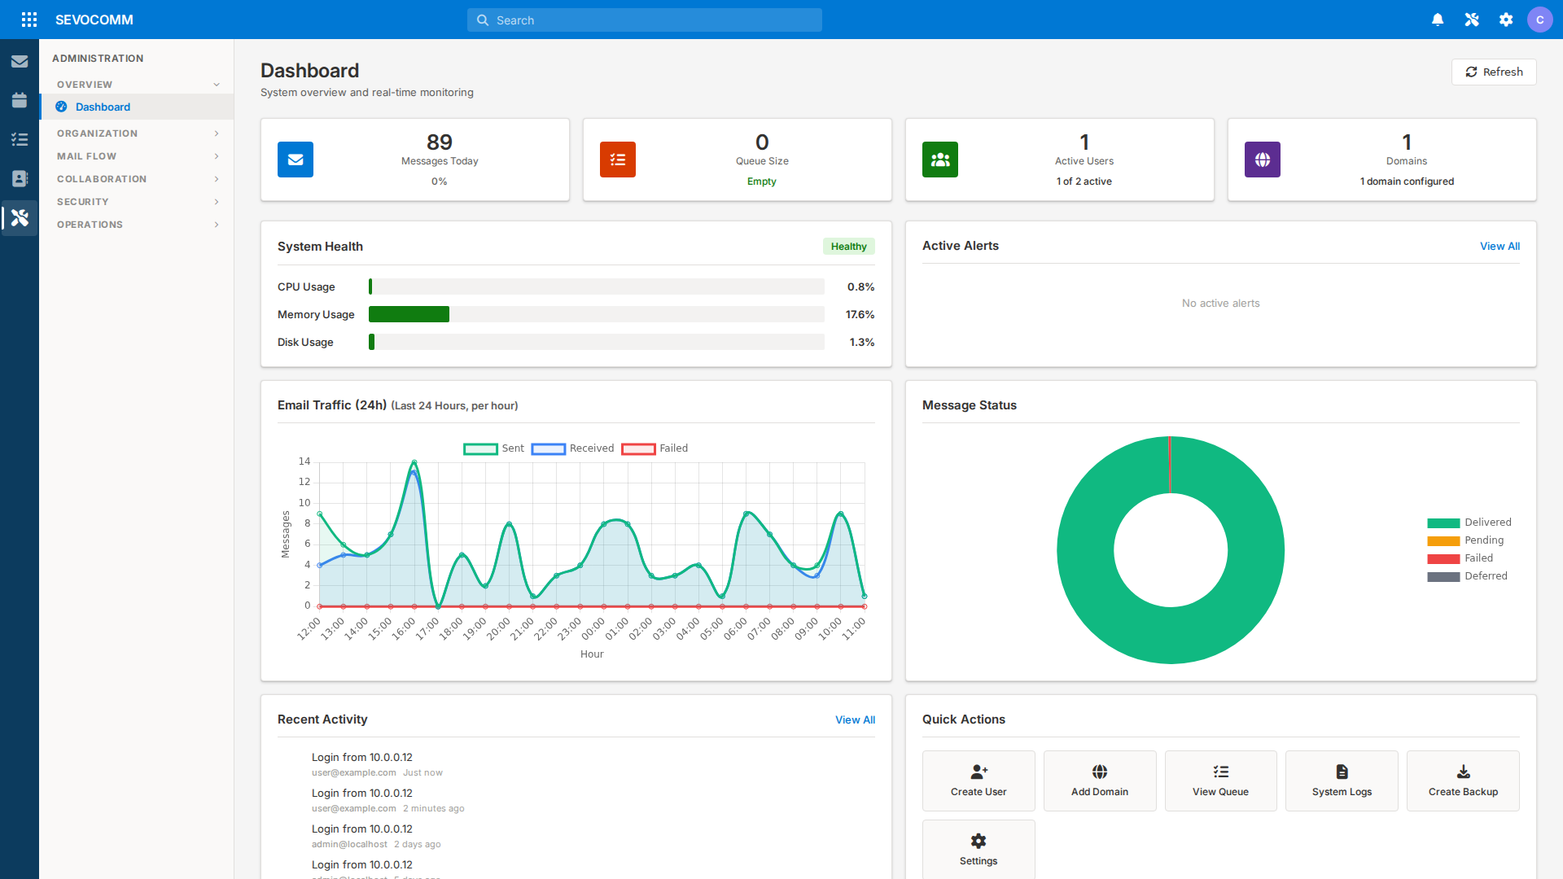Viewport: 1563px width, 879px height.
Task: Open the settings gear in the top bar
Action: coord(1506,20)
